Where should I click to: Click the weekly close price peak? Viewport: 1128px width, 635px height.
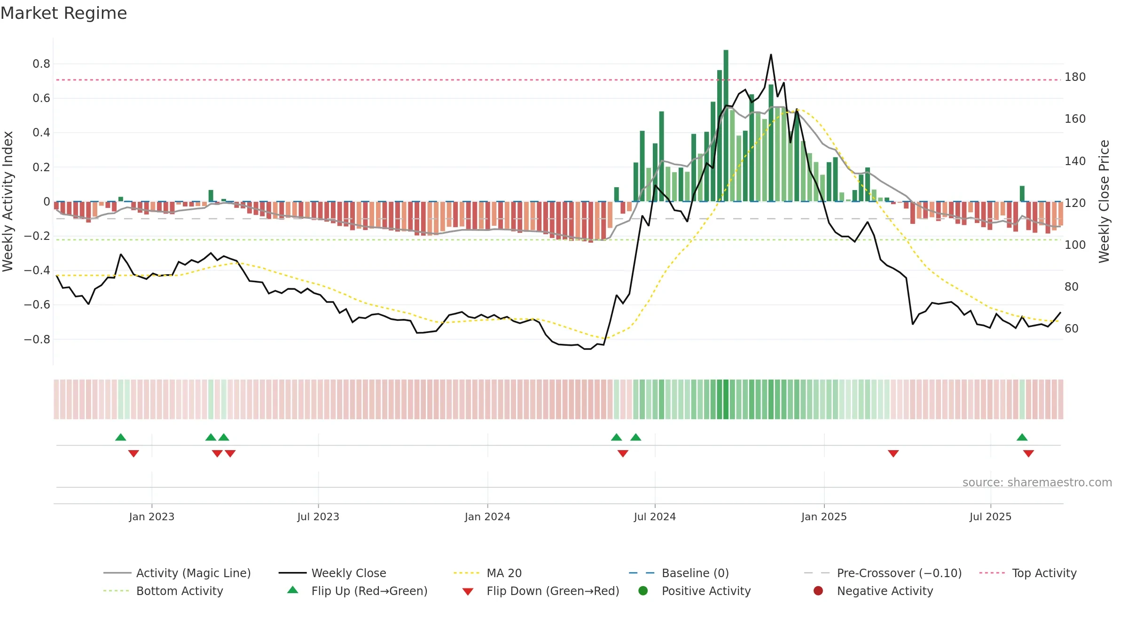[771, 55]
